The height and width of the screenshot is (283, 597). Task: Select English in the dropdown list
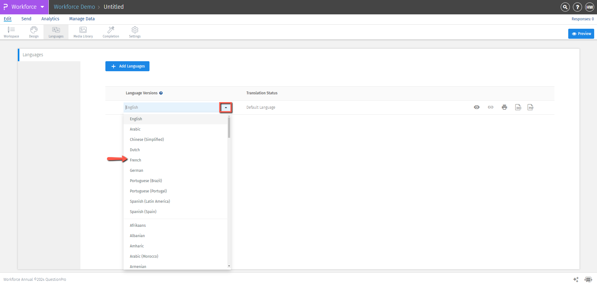click(x=175, y=119)
